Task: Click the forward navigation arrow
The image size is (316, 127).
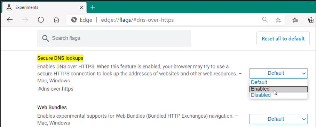Action: [x=25, y=20]
